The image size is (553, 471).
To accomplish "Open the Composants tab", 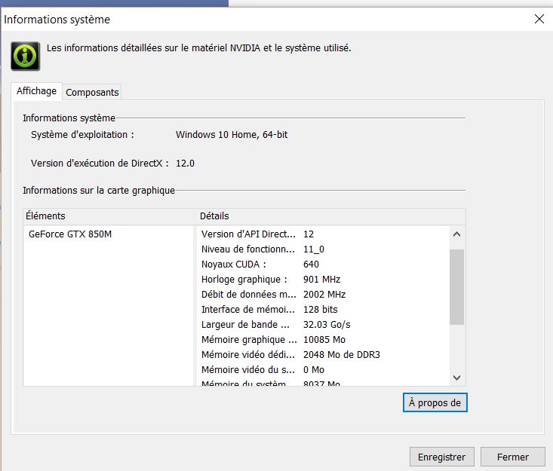I will click(92, 92).
